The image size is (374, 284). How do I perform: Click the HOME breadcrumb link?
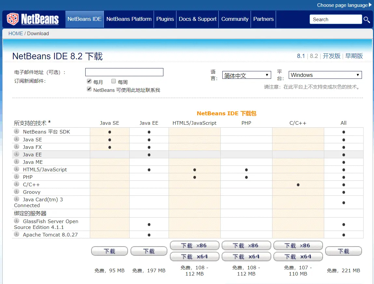(16, 34)
